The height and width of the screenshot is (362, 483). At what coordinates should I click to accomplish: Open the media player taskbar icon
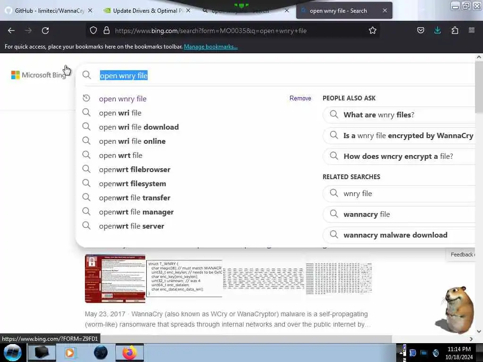[70, 353]
